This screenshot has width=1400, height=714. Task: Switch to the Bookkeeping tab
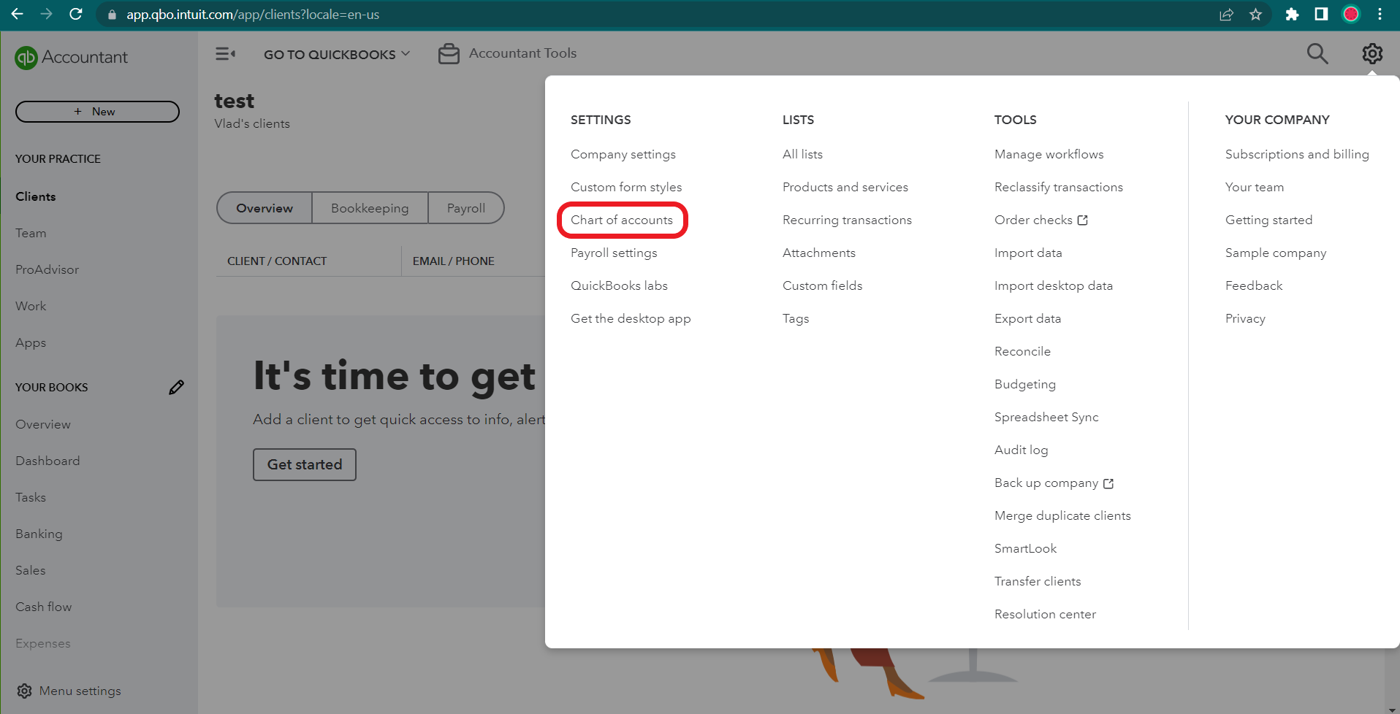[370, 208]
